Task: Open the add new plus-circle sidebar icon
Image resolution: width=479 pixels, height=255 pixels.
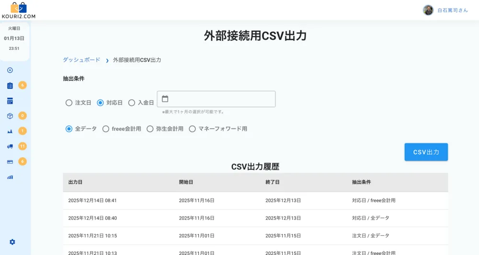Action: point(10,70)
